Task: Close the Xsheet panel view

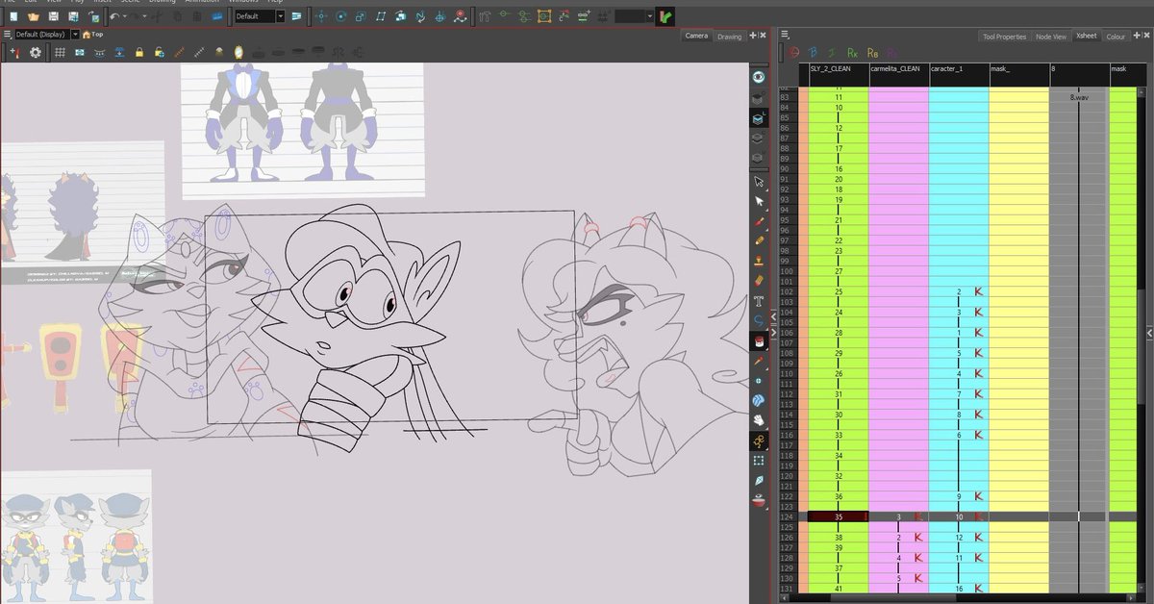Action: 1147,37
